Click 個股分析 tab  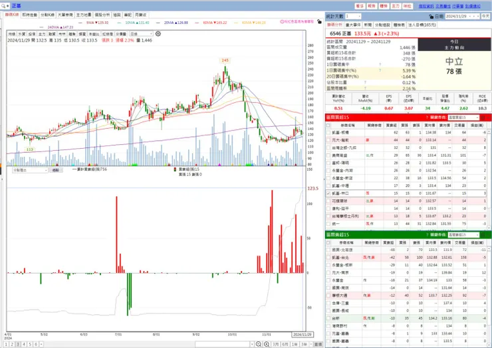click(x=102, y=15)
